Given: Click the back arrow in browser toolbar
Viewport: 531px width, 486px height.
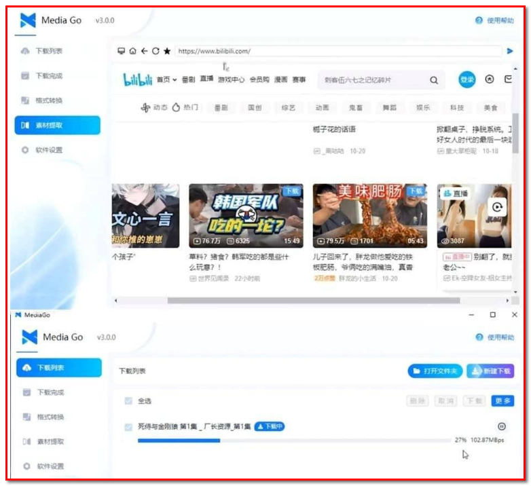Looking at the screenshot, I should (x=144, y=51).
